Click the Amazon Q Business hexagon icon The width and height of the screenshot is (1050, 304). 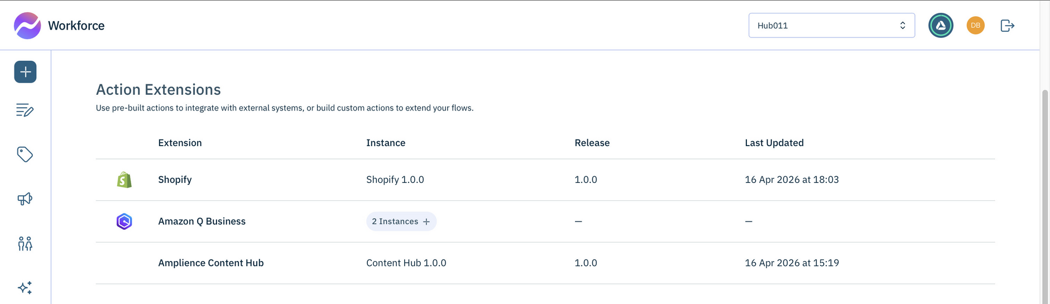[x=124, y=221]
